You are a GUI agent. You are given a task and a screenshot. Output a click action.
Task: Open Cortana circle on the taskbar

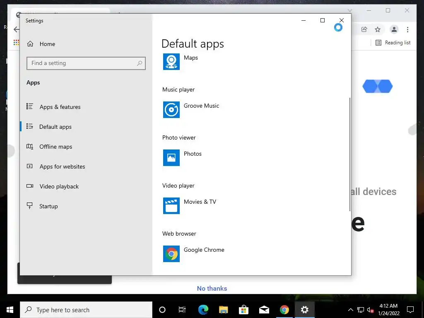(x=162, y=310)
